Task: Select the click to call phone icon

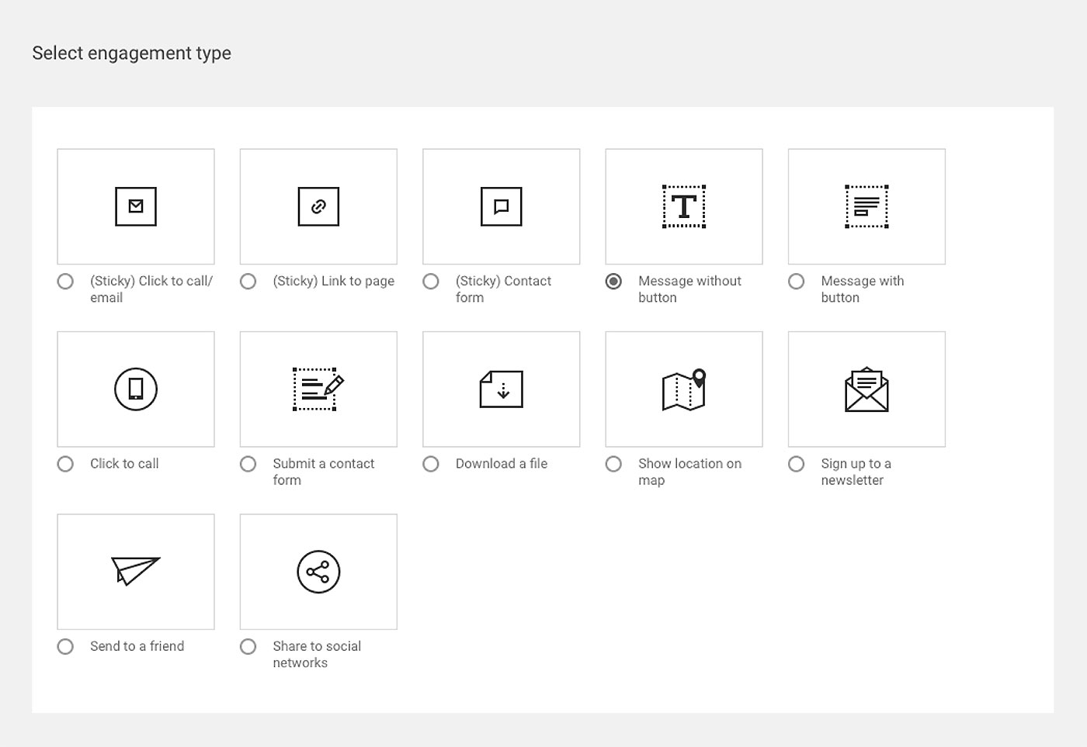Action: point(136,389)
